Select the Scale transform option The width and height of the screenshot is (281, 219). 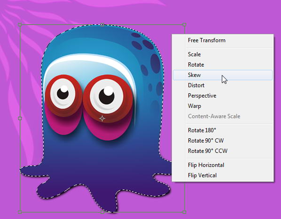coord(222,54)
